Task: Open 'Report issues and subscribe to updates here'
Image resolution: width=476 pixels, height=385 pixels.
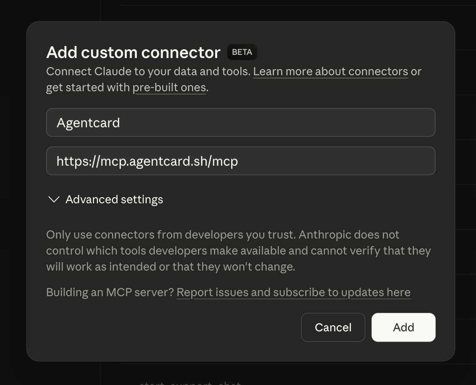Action: coord(293,292)
